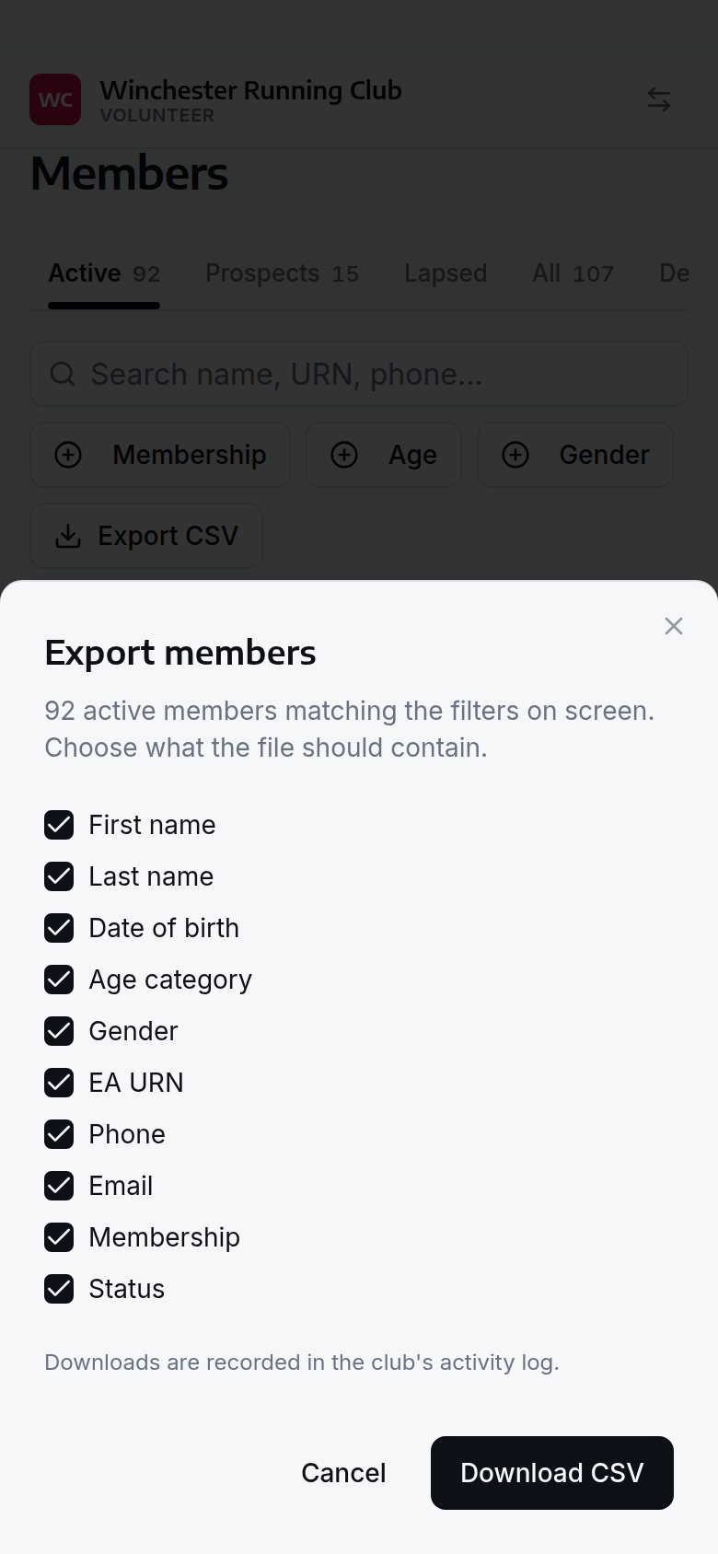Click the '92 active members' description text

[x=350, y=729]
